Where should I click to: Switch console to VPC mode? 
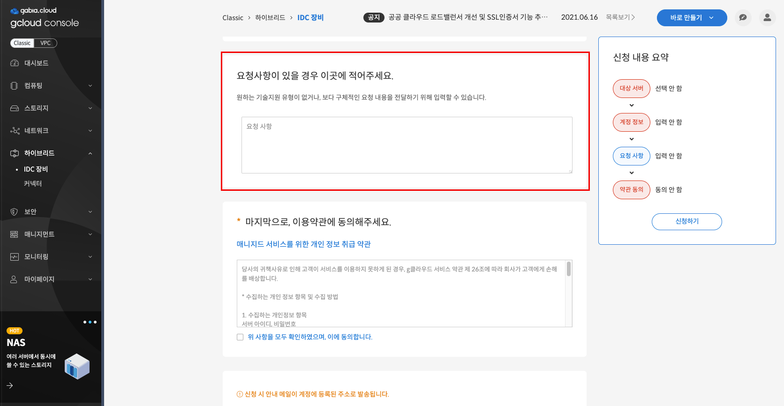pos(45,43)
